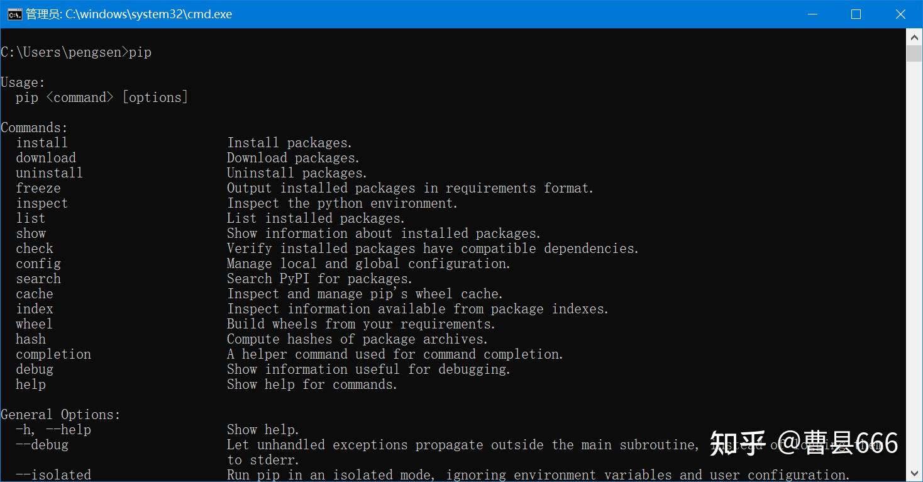Select the --isolated option text
923x482 pixels.
[53, 474]
